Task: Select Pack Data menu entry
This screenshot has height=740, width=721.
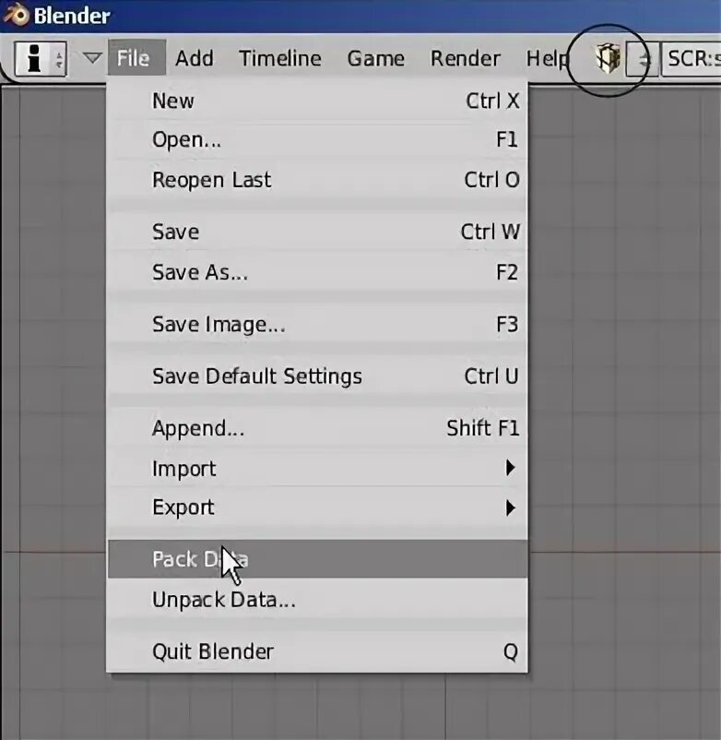Action: (317, 559)
